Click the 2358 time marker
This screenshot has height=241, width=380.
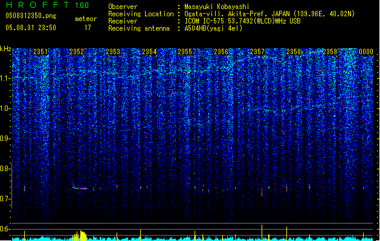pyautogui.click(x=294, y=52)
